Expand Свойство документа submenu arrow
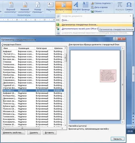Screen dimensions: 135x143 point(131,16)
